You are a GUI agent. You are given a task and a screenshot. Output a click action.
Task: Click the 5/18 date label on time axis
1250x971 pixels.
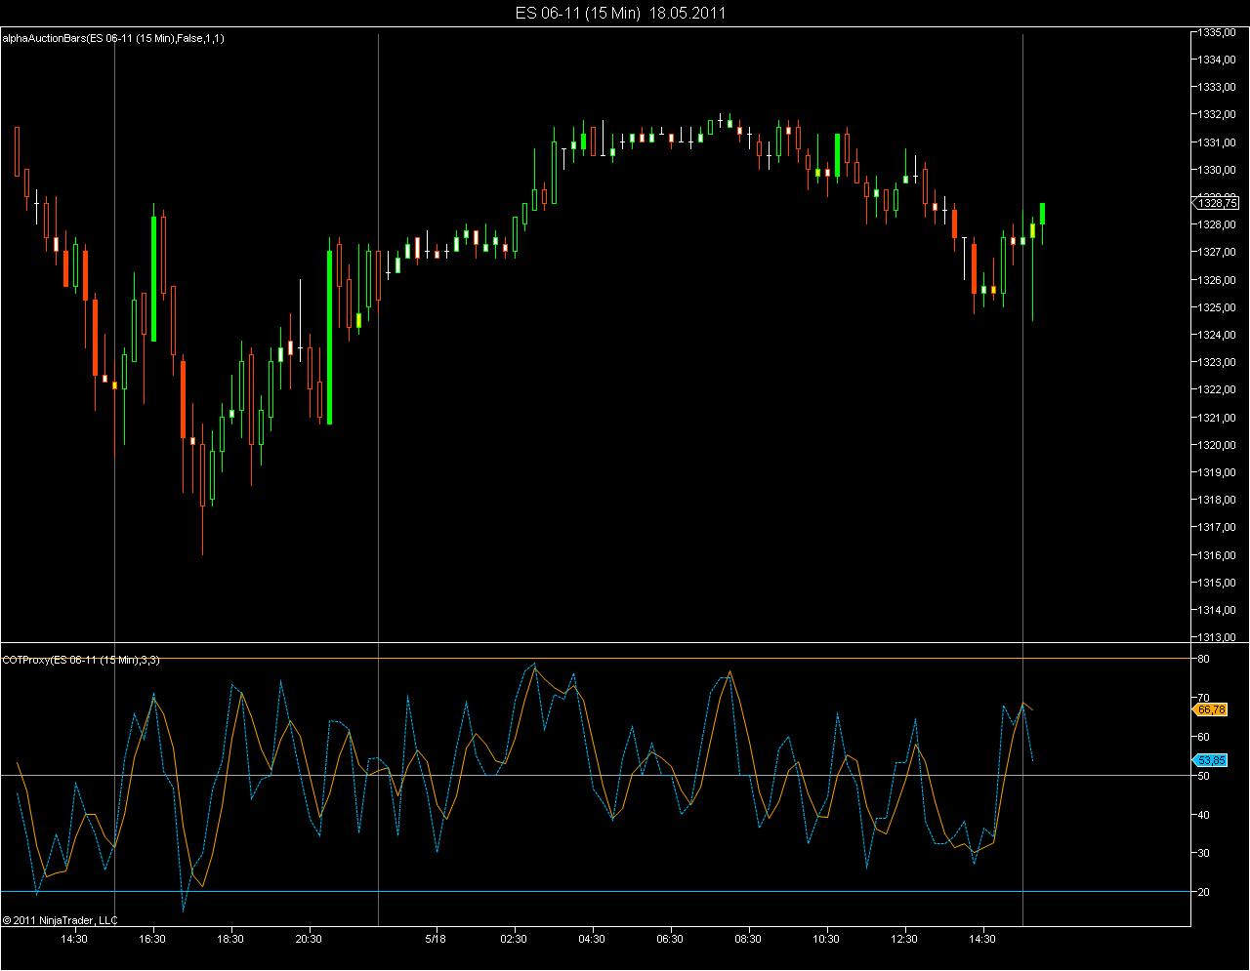click(x=435, y=939)
